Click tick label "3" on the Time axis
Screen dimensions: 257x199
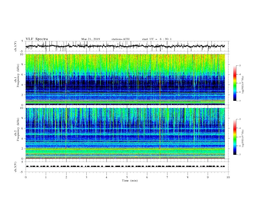click(x=86, y=177)
